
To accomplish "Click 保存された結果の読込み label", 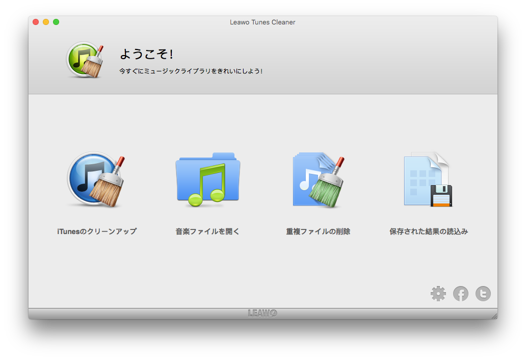I will coord(429,231).
